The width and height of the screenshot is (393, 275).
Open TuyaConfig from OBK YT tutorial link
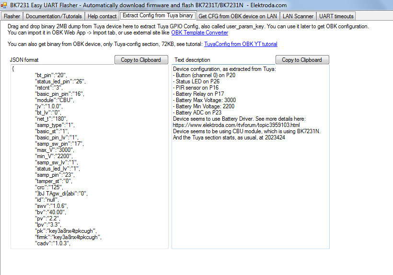241,45
